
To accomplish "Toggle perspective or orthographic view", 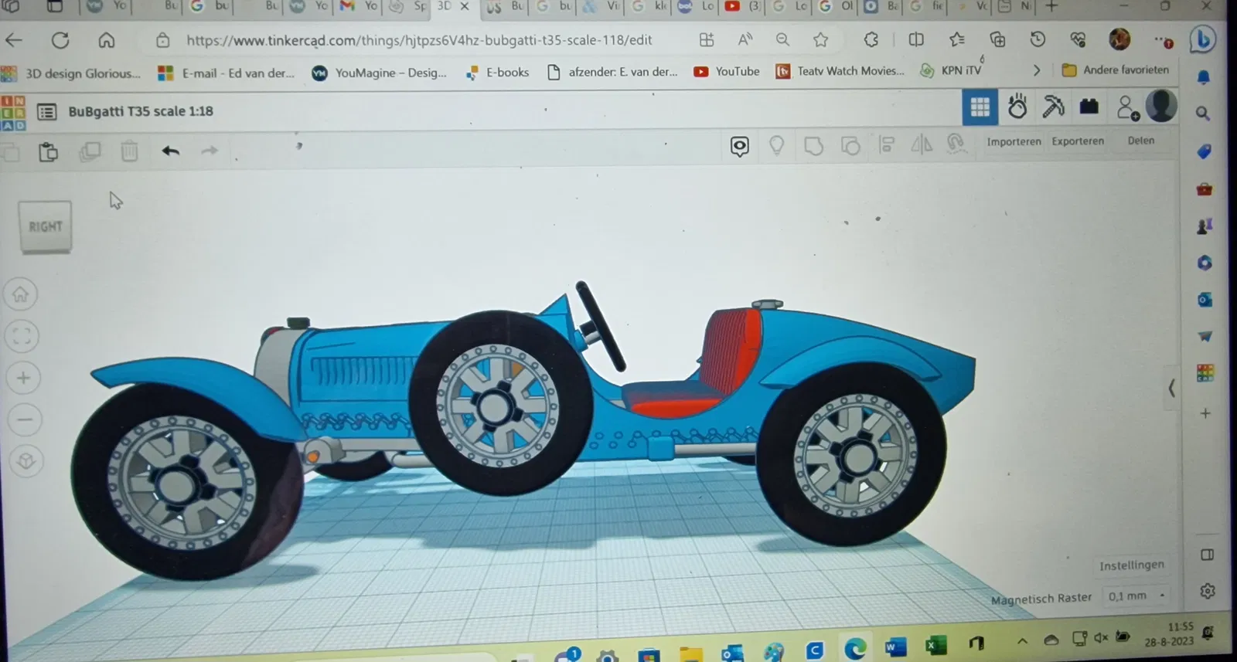I will click(26, 462).
